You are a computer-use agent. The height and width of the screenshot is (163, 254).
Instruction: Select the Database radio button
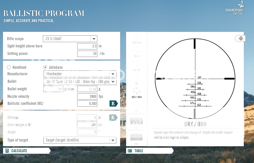coord(45,67)
